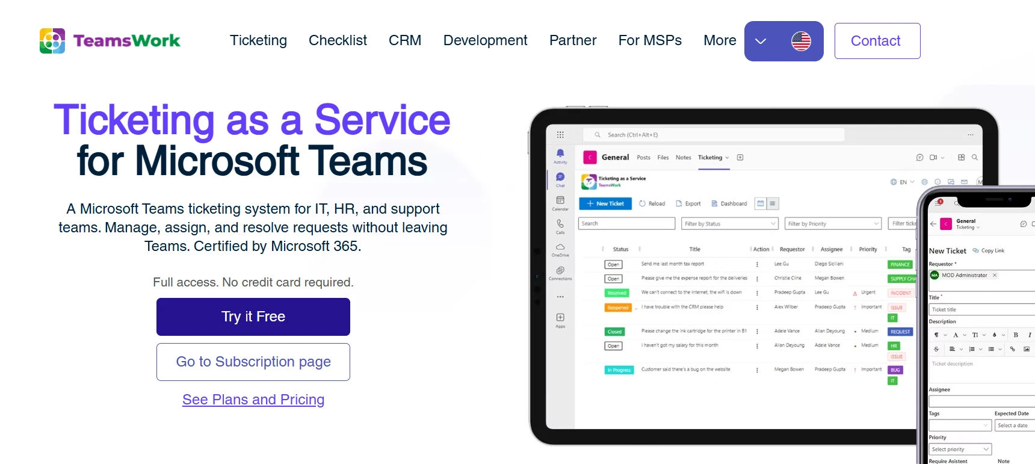
Task: Open the Filter by Priority dropdown
Action: tap(833, 223)
